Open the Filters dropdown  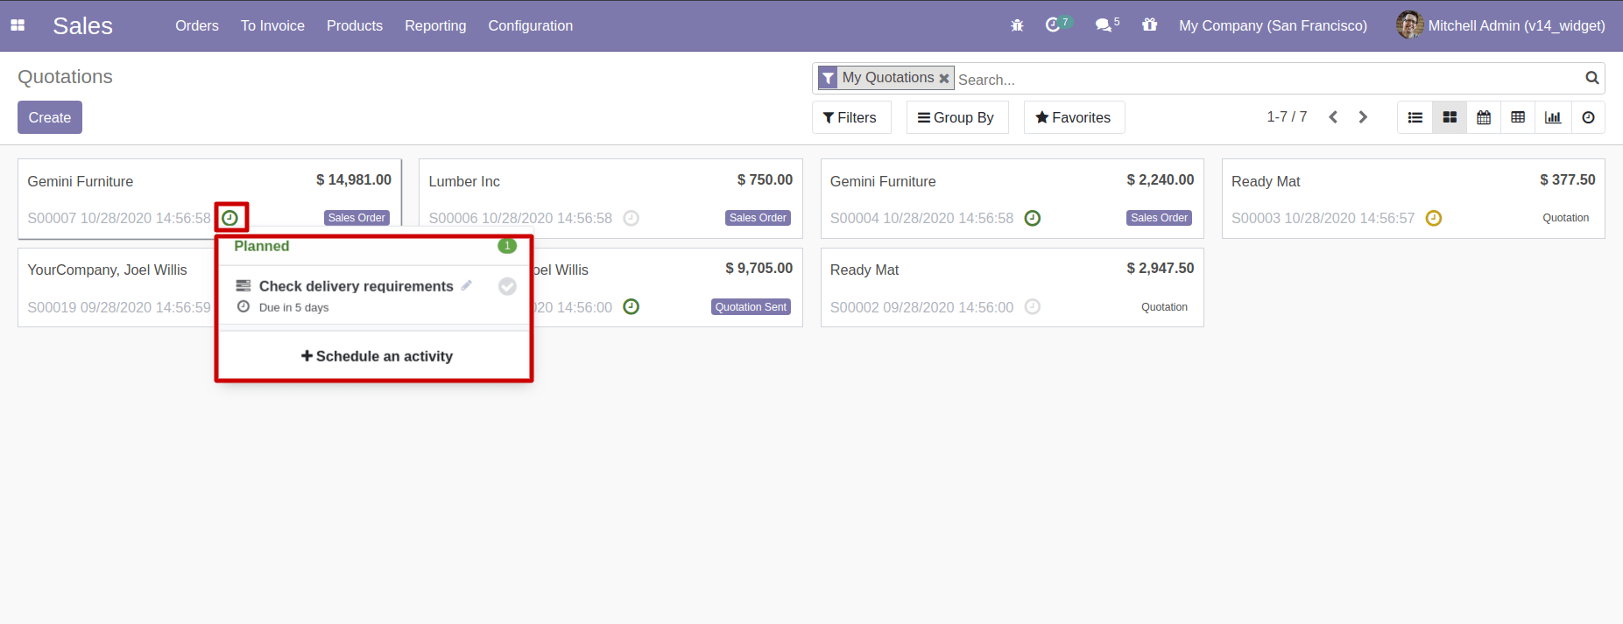850,117
